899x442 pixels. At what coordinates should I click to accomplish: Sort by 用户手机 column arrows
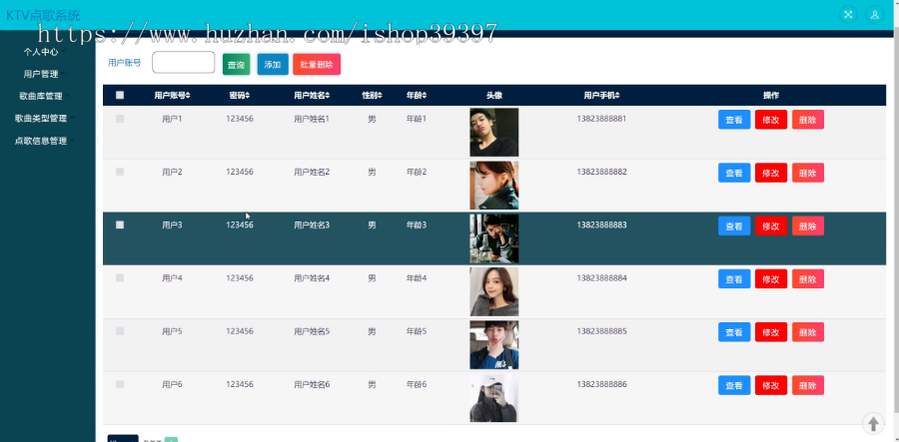617,96
